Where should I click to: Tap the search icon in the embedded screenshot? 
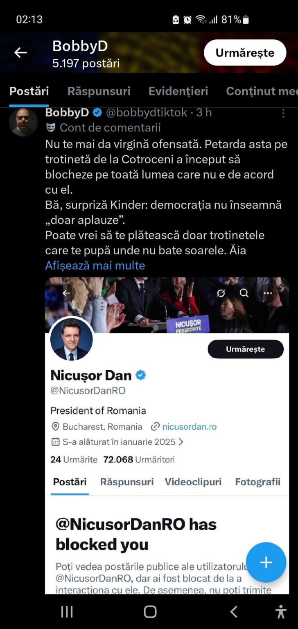(x=244, y=293)
